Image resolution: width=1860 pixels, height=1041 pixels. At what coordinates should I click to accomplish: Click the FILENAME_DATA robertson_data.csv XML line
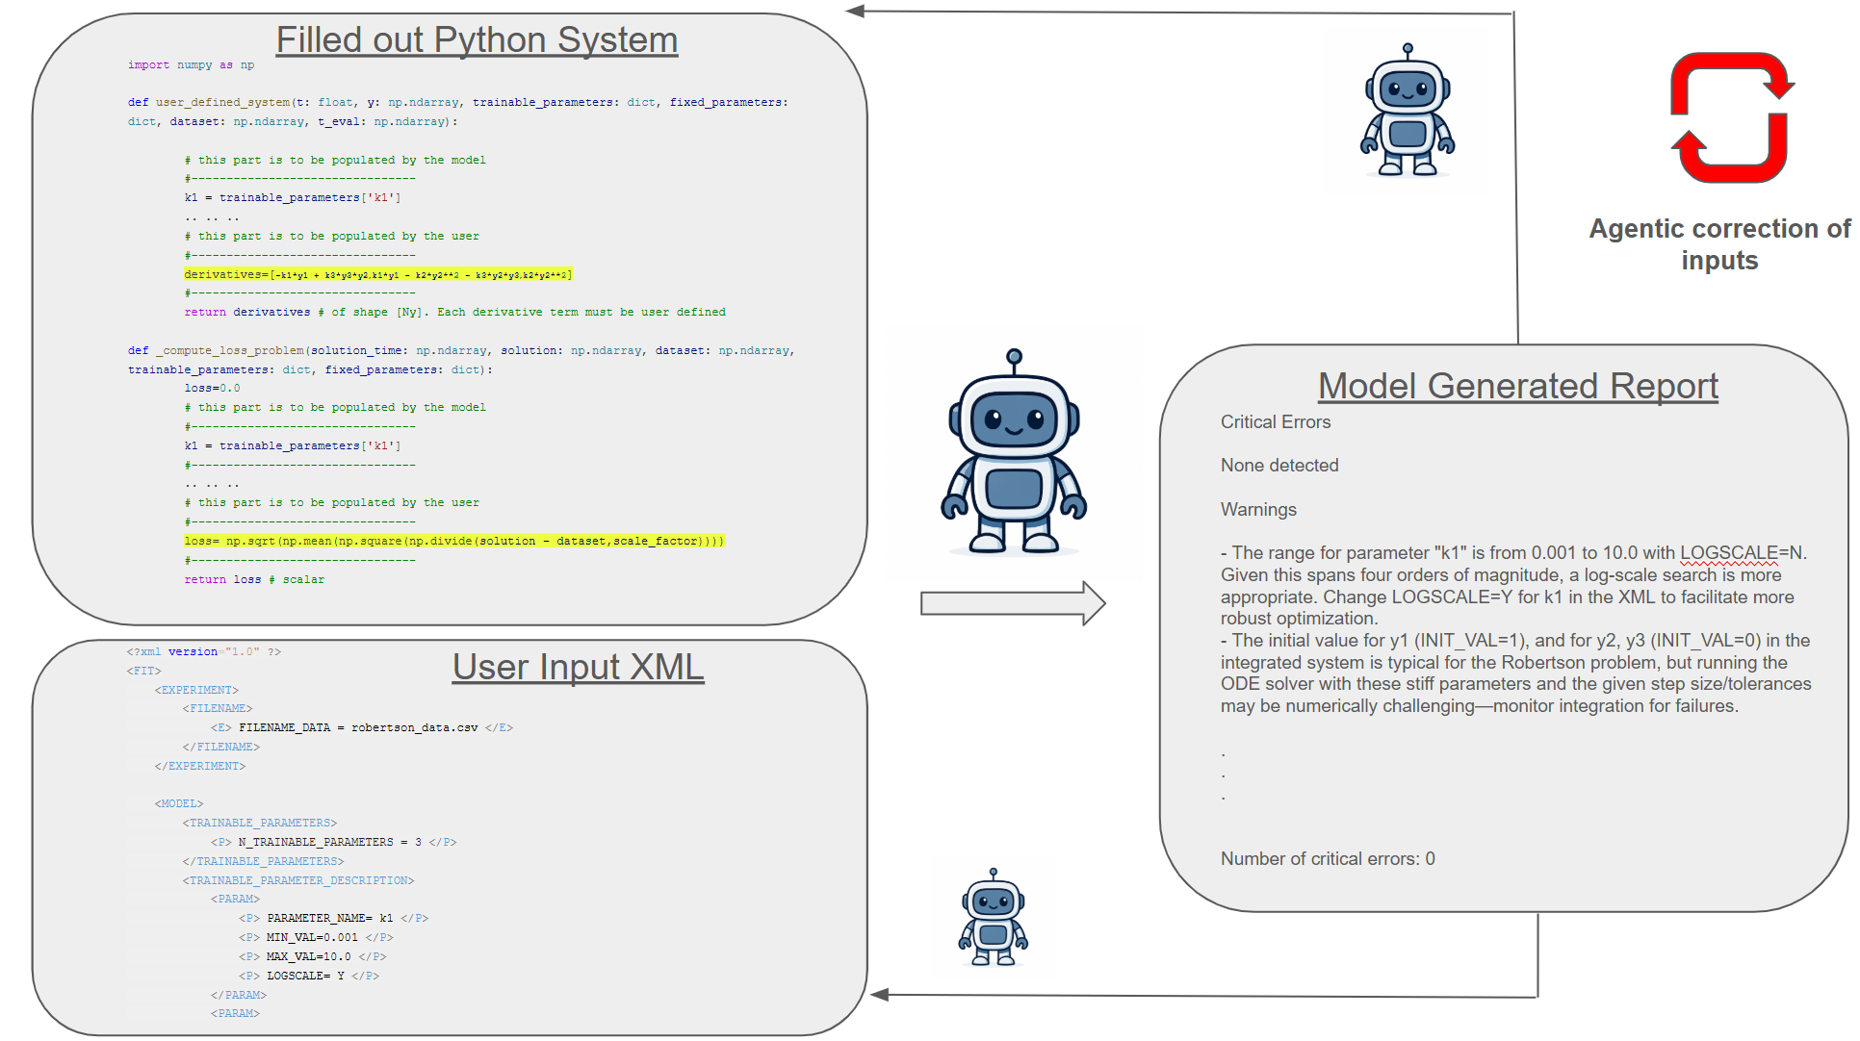(x=361, y=727)
